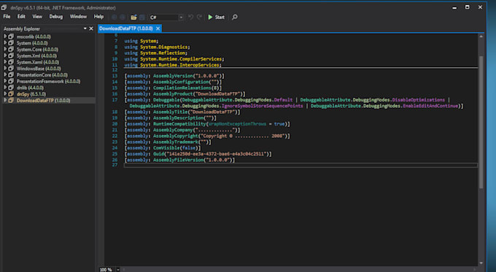Click the navigate backward toolbar icon
The width and height of the screenshot is (496, 272).
(x=115, y=17)
